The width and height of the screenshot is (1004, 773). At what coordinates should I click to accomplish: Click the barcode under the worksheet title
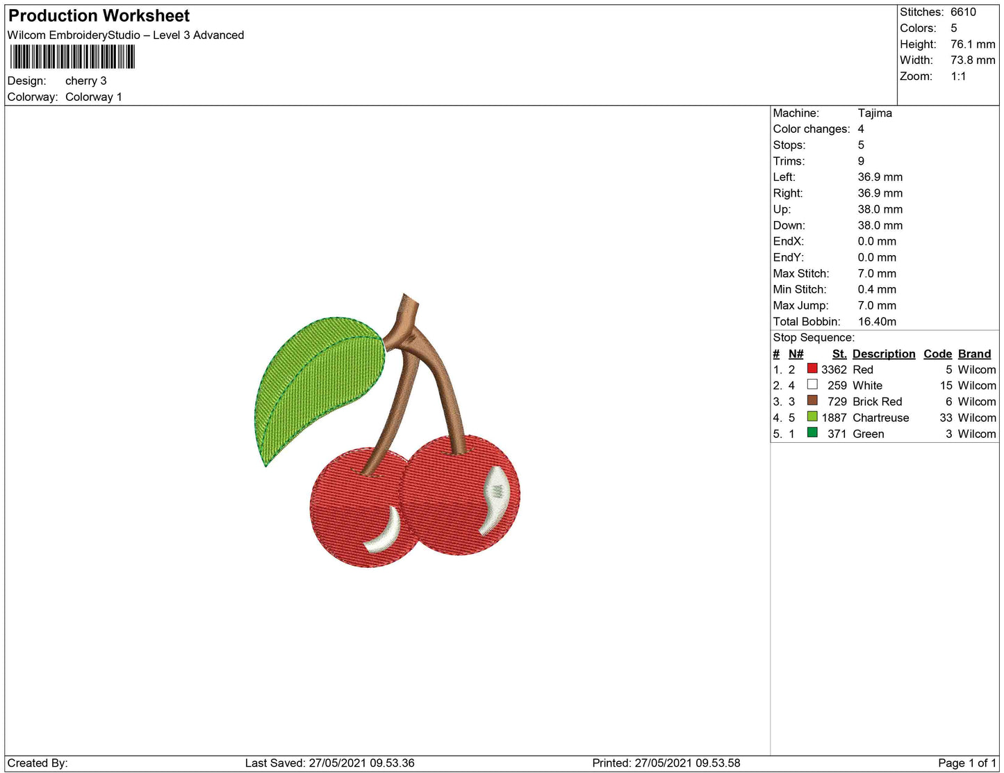[72, 56]
